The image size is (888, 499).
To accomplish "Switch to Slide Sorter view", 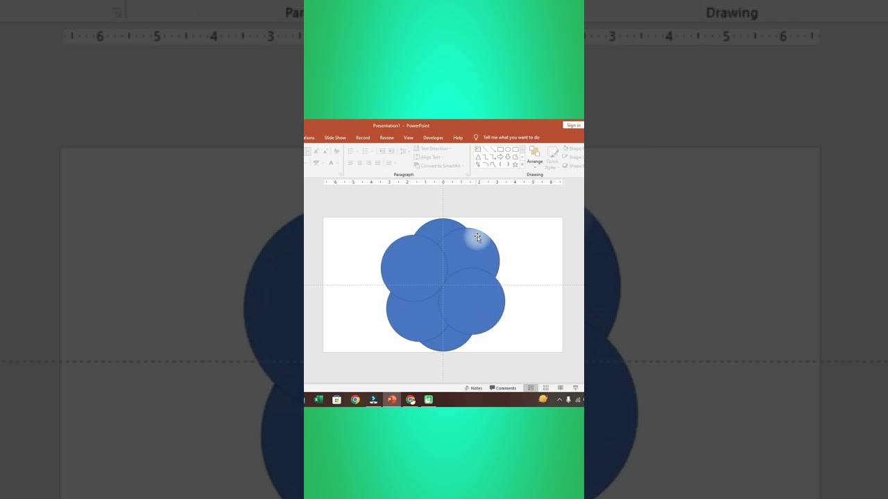I will coord(545,388).
